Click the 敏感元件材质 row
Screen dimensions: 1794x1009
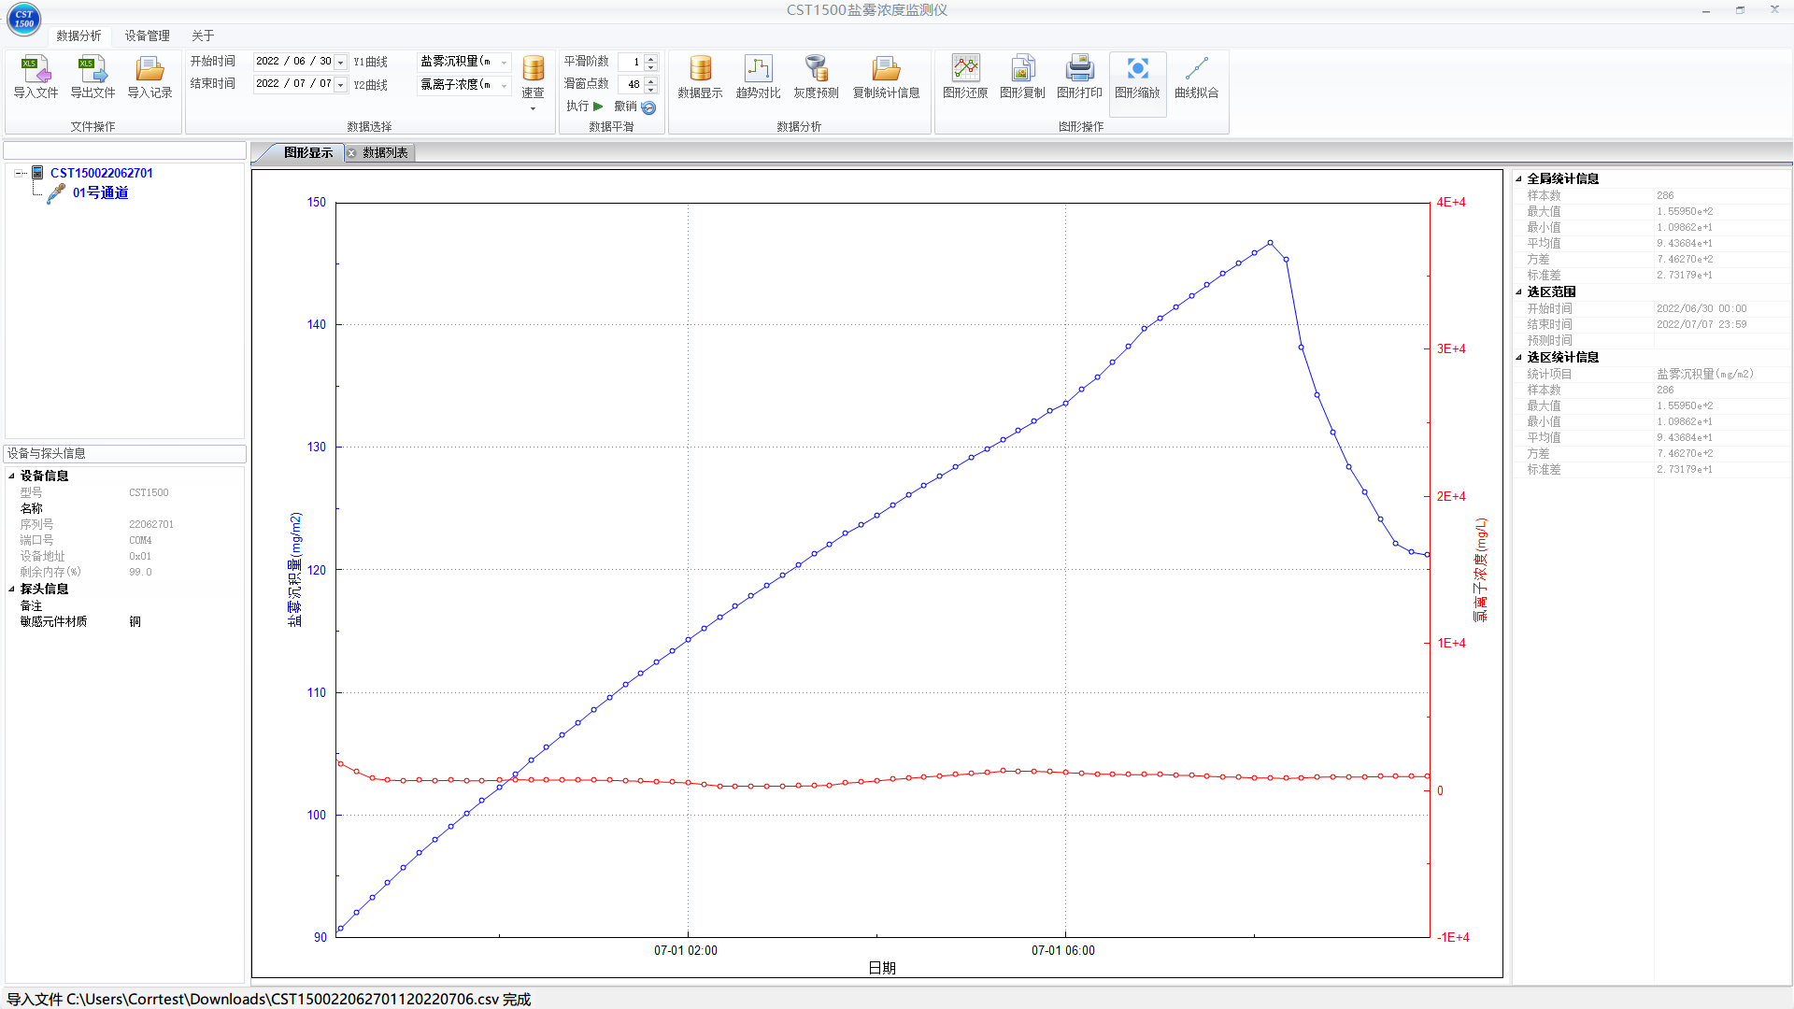(x=125, y=622)
